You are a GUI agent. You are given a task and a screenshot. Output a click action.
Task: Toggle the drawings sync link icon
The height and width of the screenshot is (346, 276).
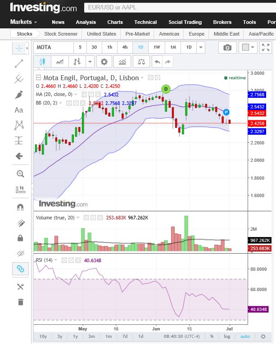click(x=20, y=269)
